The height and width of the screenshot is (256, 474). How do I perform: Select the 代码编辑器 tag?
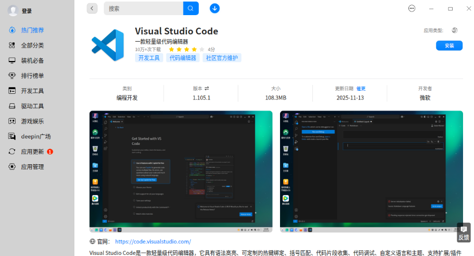pyautogui.click(x=183, y=58)
